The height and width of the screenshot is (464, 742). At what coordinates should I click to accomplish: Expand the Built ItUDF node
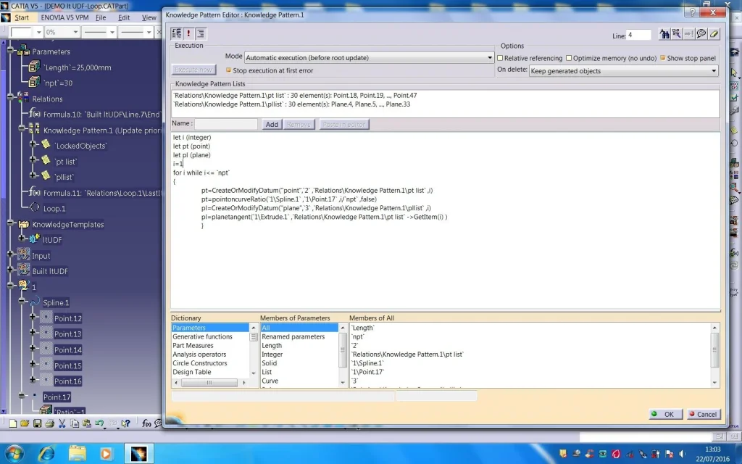(10, 270)
